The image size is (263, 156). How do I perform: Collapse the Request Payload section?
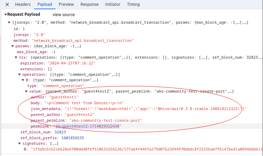click(x=6, y=14)
